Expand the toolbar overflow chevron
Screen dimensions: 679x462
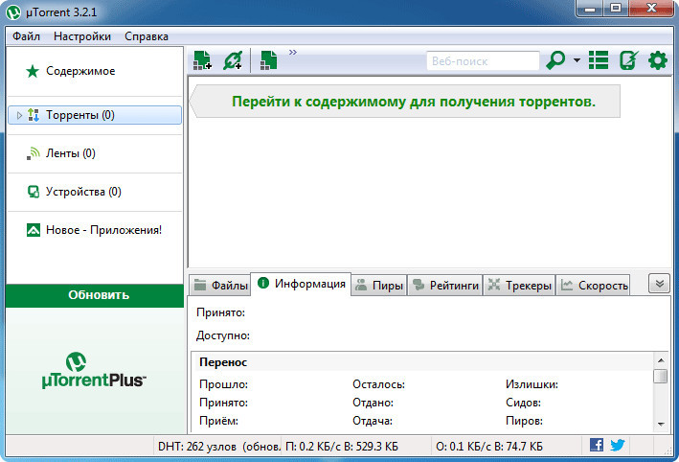pos(293,52)
